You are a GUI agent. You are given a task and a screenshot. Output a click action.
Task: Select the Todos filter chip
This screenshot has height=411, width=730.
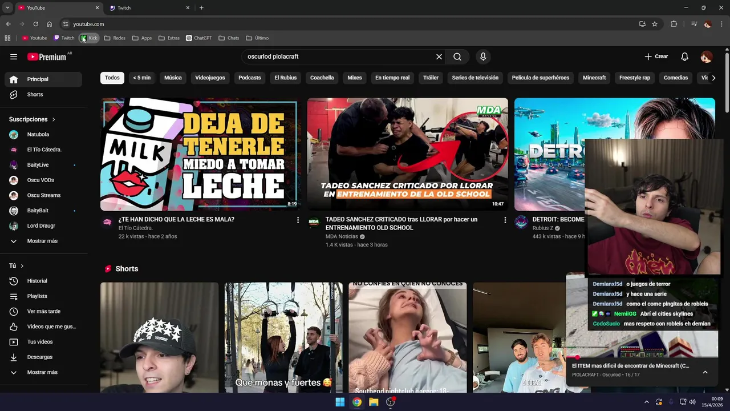click(112, 78)
